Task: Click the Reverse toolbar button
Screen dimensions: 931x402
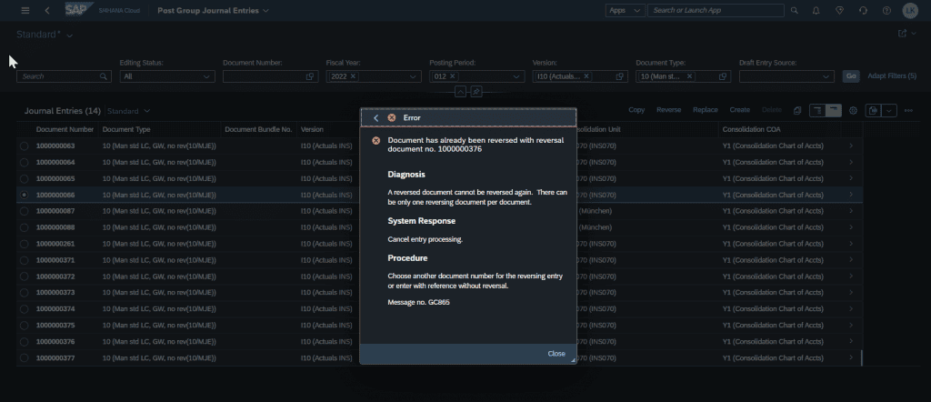Action: tap(668, 110)
